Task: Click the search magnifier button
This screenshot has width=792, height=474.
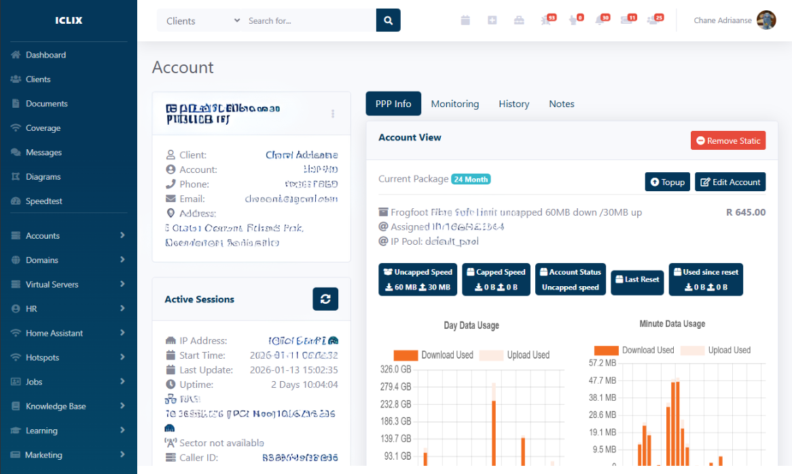Action: tap(388, 20)
